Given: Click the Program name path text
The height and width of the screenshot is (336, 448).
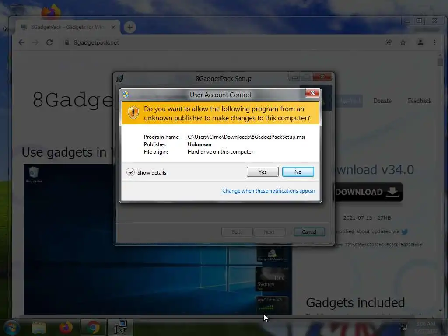Looking at the screenshot, I should point(246,137).
